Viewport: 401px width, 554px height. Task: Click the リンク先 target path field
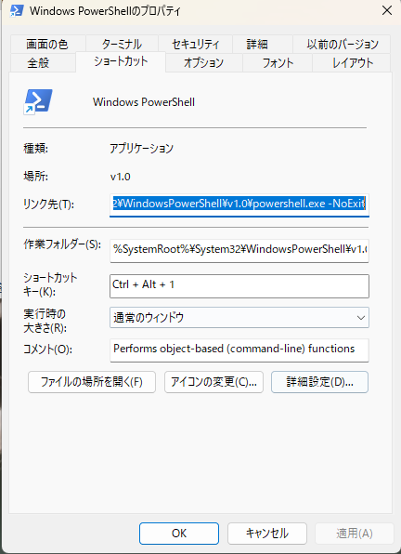(239, 204)
